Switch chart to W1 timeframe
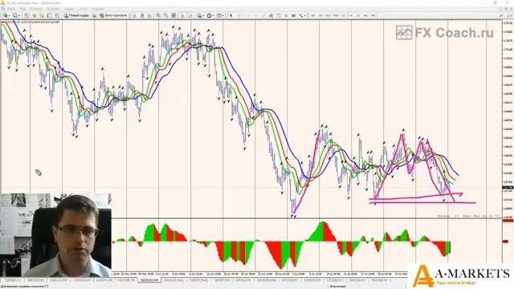Viewport: 514px width, 289px height. click(x=365, y=15)
